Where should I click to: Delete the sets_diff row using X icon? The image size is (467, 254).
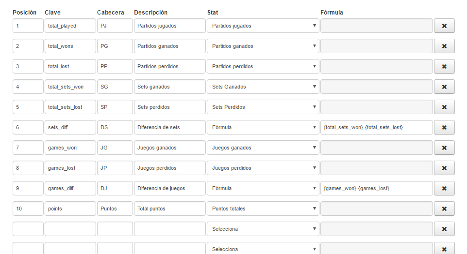click(444, 127)
